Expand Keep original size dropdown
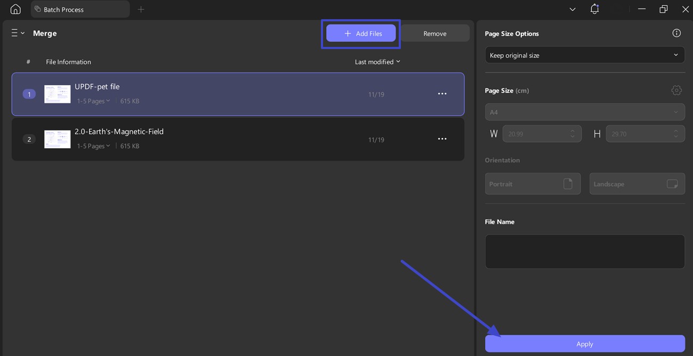The width and height of the screenshot is (693, 356). pos(585,55)
